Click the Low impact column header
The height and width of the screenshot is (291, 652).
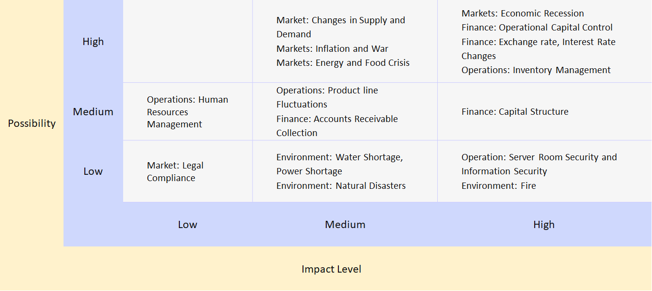pos(188,225)
